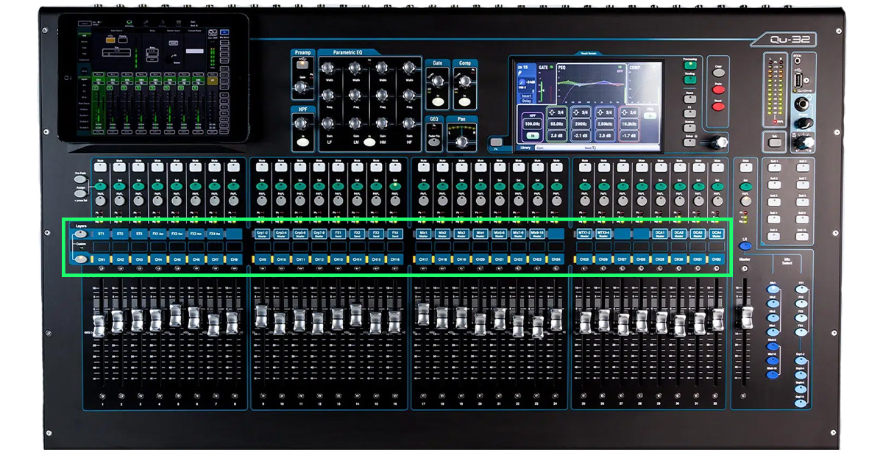The height and width of the screenshot is (463, 883).
Task: Open the Processing screen key
Action: 689,65
